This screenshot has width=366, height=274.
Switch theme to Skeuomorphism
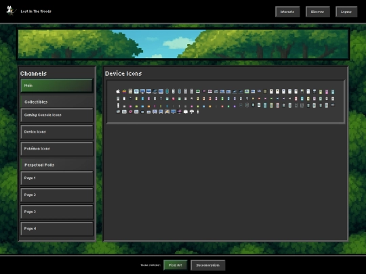pos(208,265)
